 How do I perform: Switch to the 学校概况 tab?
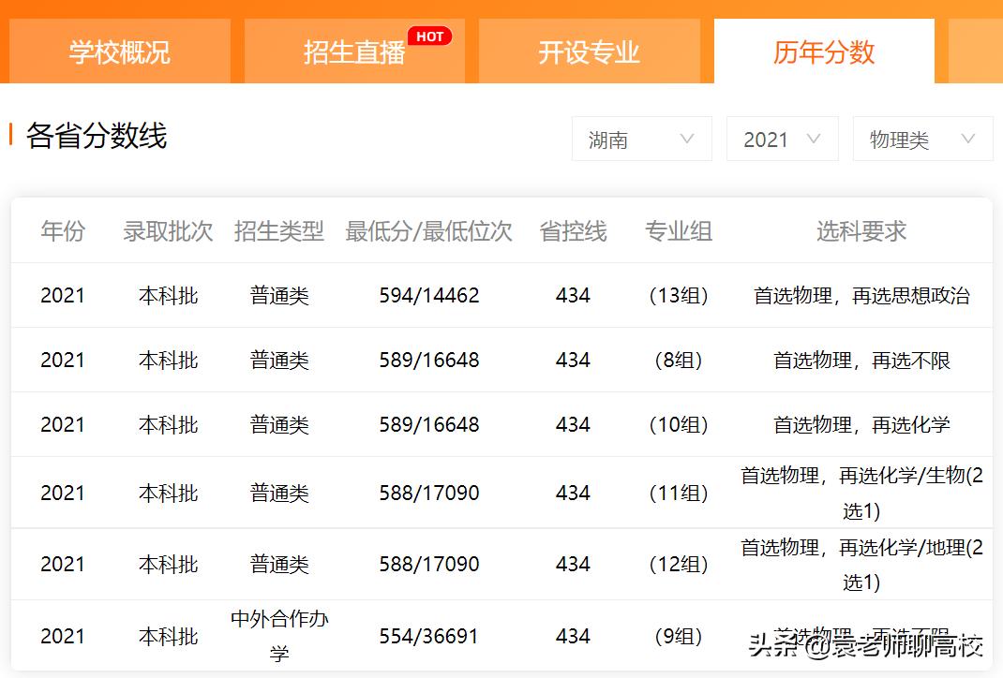point(118,52)
